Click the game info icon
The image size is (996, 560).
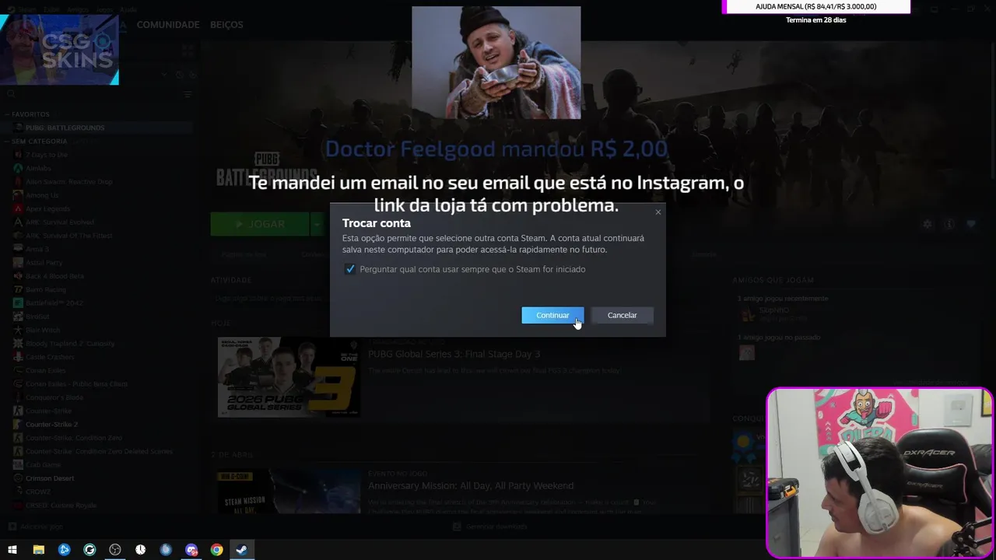(949, 224)
